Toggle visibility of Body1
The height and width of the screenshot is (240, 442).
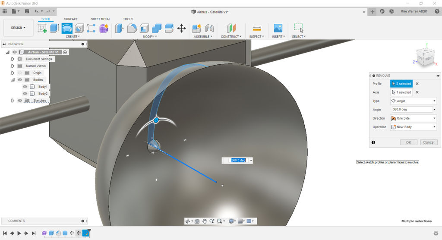click(25, 87)
